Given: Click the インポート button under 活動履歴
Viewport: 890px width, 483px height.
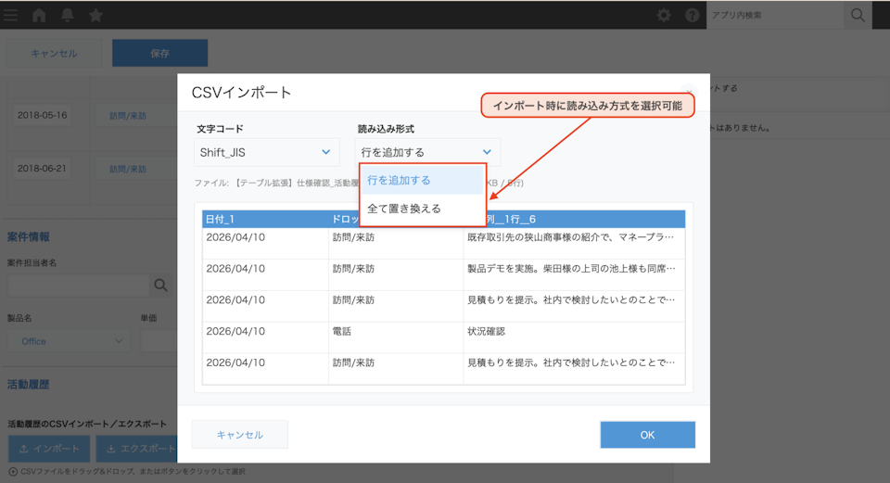Looking at the screenshot, I should [49, 449].
